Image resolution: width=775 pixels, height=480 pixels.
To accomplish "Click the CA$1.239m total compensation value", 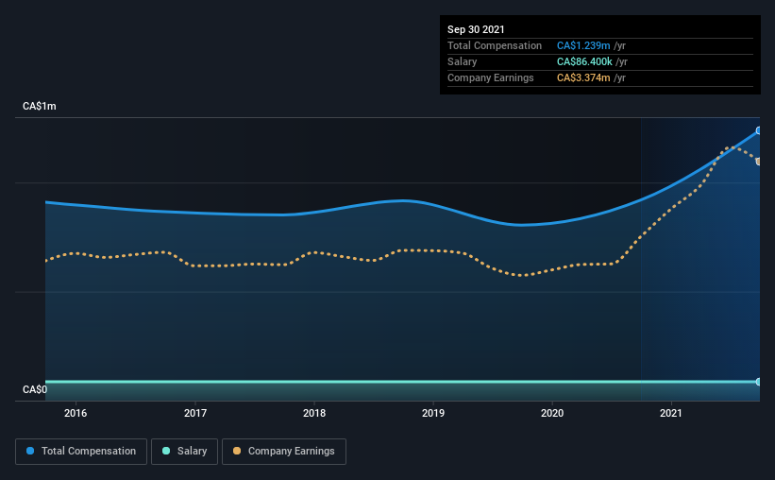I will tap(583, 45).
